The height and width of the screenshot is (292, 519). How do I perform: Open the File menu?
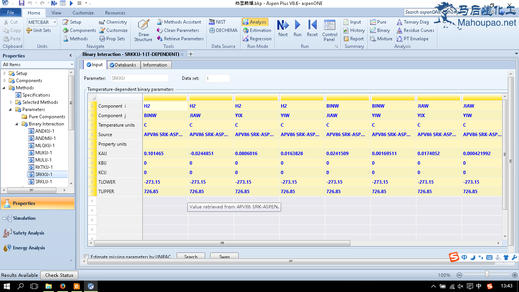(11, 13)
